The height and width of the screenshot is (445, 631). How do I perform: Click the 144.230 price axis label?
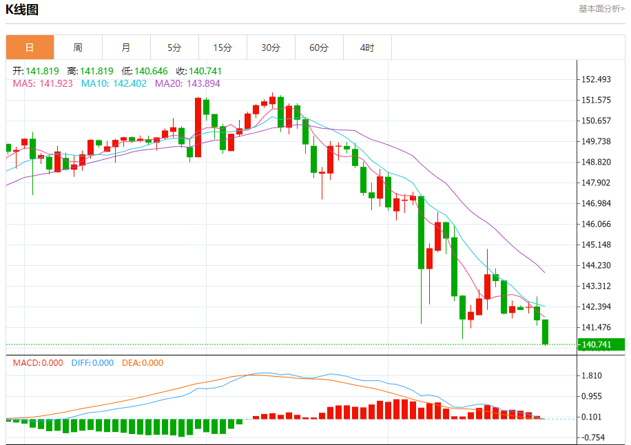click(x=597, y=265)
